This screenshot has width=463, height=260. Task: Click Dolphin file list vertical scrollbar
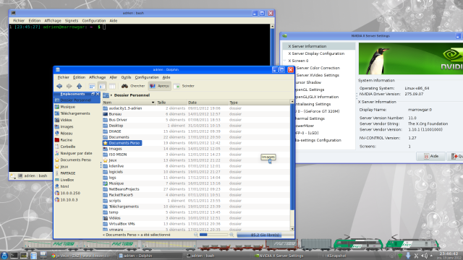(292, 166)
